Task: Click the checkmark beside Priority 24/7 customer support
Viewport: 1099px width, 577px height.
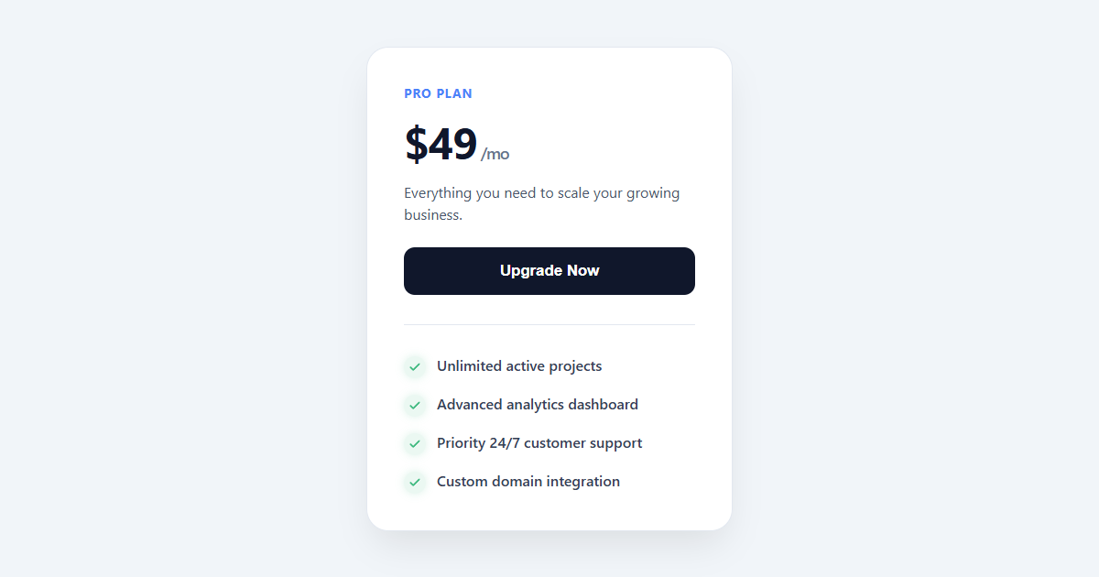Action: (414, 443)
